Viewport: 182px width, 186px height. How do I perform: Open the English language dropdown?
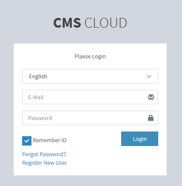click(x=90, y=76)
